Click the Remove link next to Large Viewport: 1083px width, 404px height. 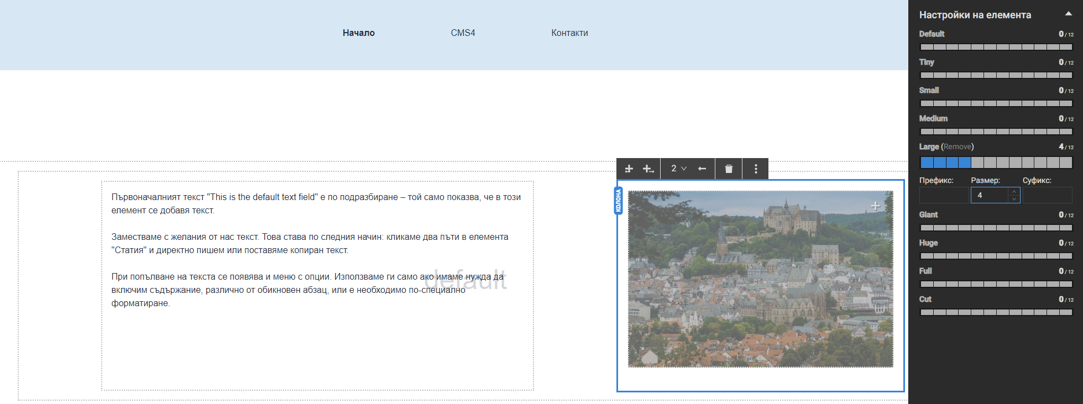pos(958,147)
